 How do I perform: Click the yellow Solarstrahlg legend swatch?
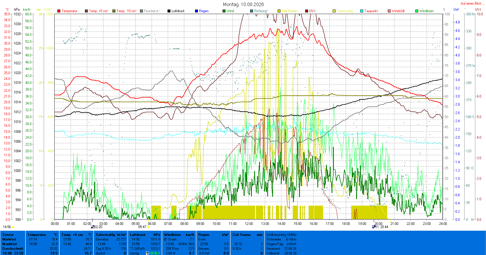click(334, 11)
